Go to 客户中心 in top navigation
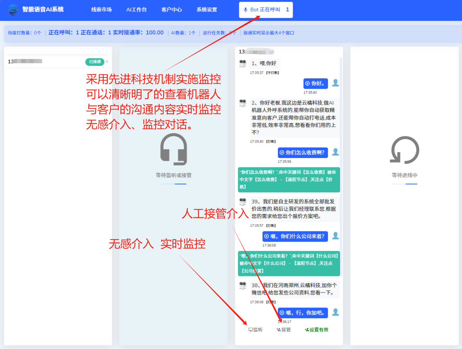The height and width of the screenshot is (349, 462). (x=171, y=10)
